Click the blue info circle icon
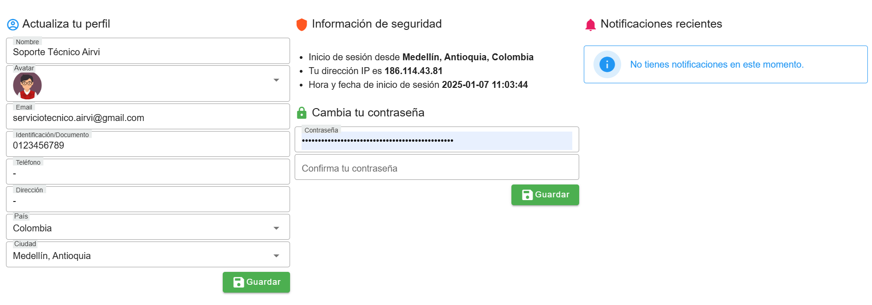This screenshot has width=872, height=305. coord(607,64)
